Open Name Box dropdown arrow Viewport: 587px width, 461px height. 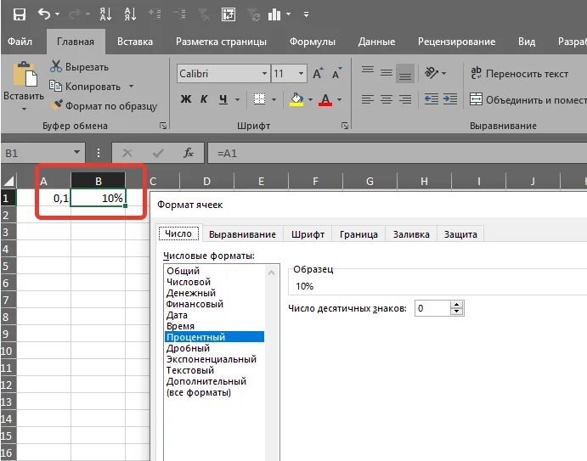[x=76, y=152]
